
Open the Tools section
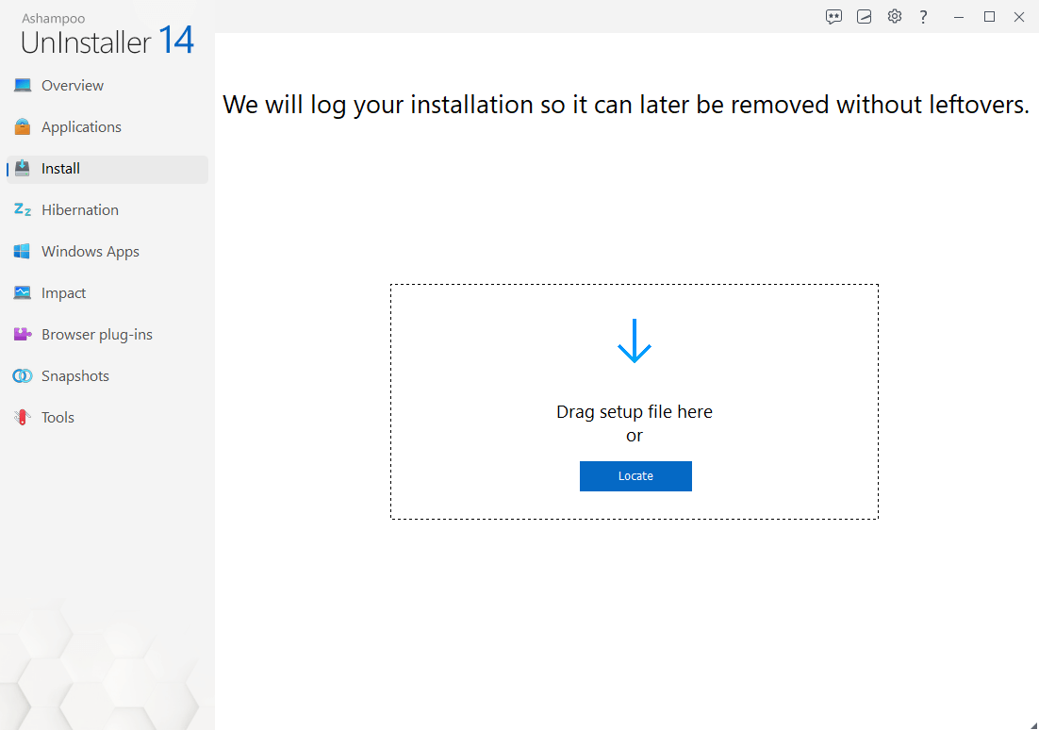coord(58,418)
